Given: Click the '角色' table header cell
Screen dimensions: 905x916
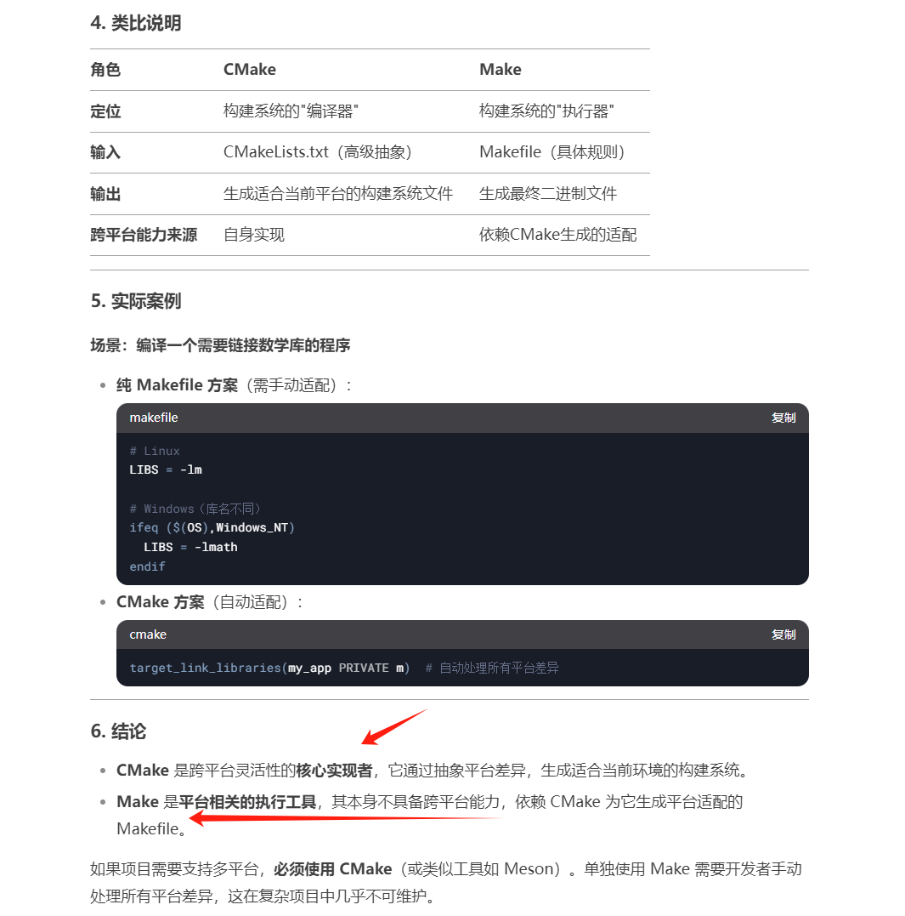Looking at the screenshot, I should pos(105,70).
